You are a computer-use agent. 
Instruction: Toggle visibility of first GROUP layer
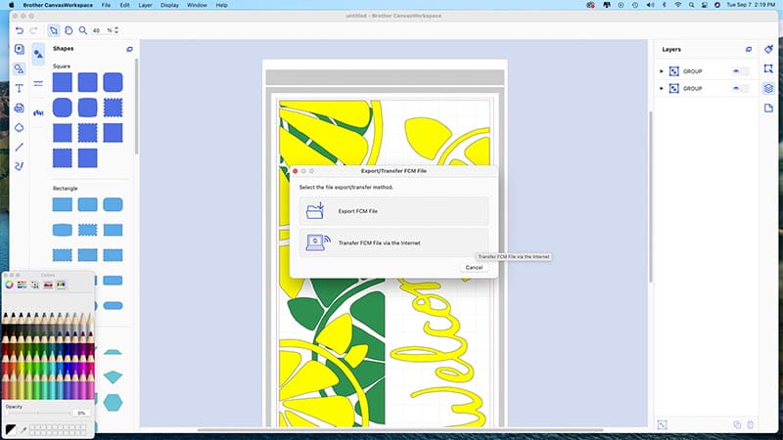pos(734,70)
